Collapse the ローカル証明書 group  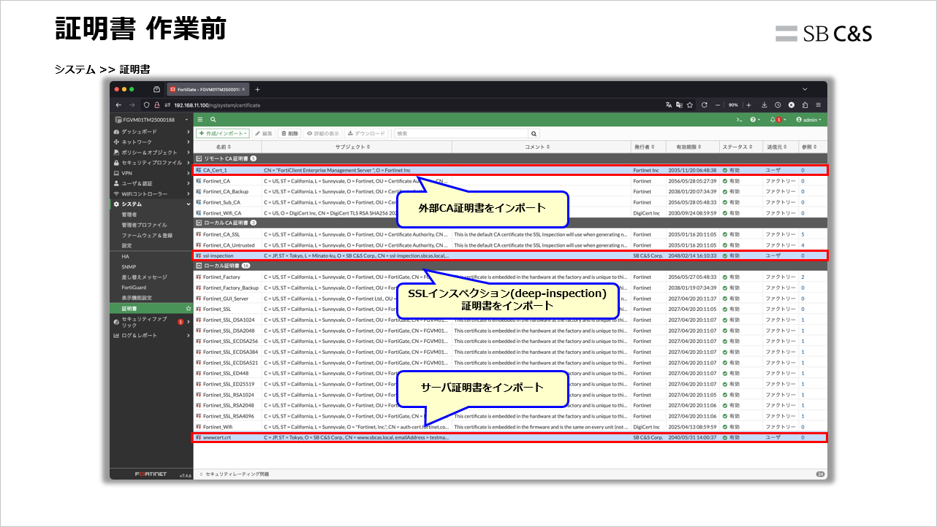tap(198, 266)
